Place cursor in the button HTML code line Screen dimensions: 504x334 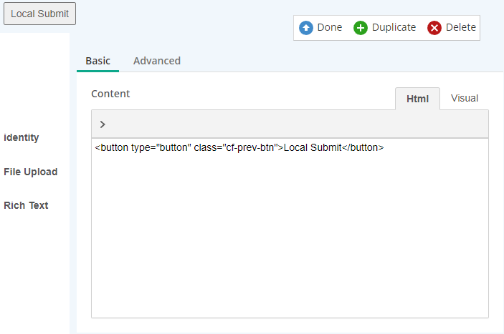pos(239,147)
